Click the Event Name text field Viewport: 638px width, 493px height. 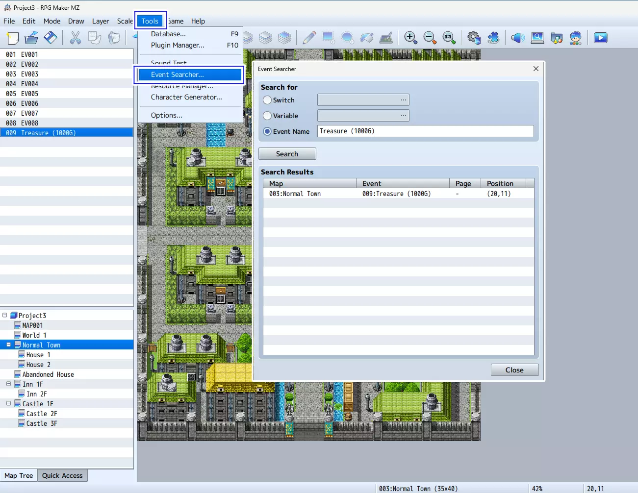click(426, 131)
